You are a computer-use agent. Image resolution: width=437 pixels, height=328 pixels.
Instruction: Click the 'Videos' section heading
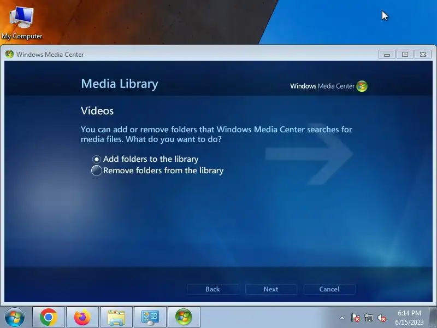97,111
